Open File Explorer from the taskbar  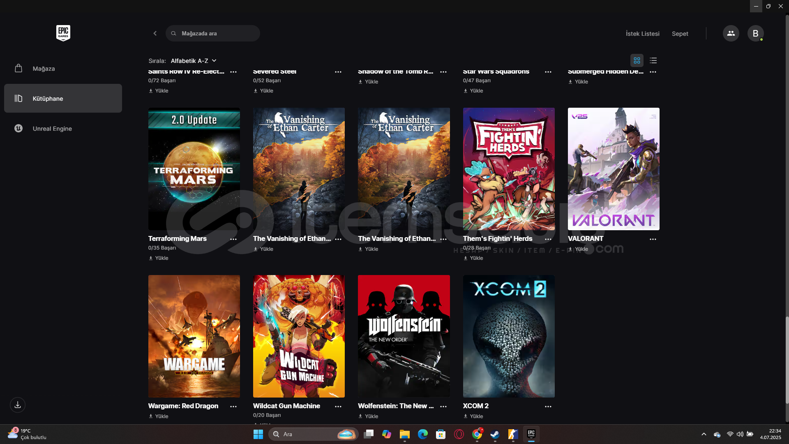pos(405,434)
